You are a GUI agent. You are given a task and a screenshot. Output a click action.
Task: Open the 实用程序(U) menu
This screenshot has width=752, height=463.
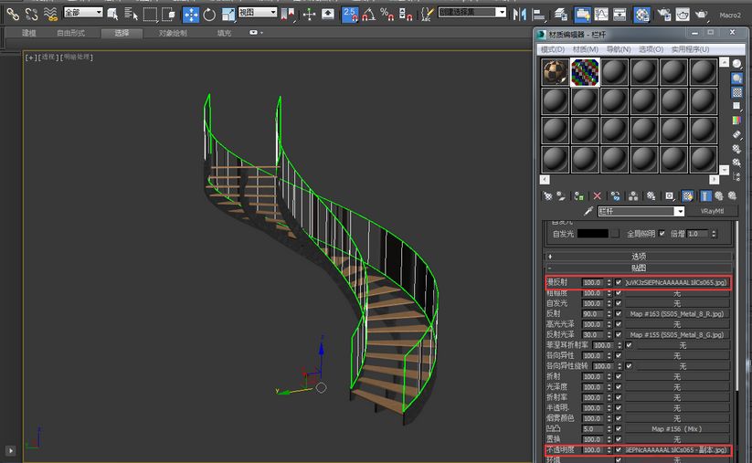click(x=690, y=49)
